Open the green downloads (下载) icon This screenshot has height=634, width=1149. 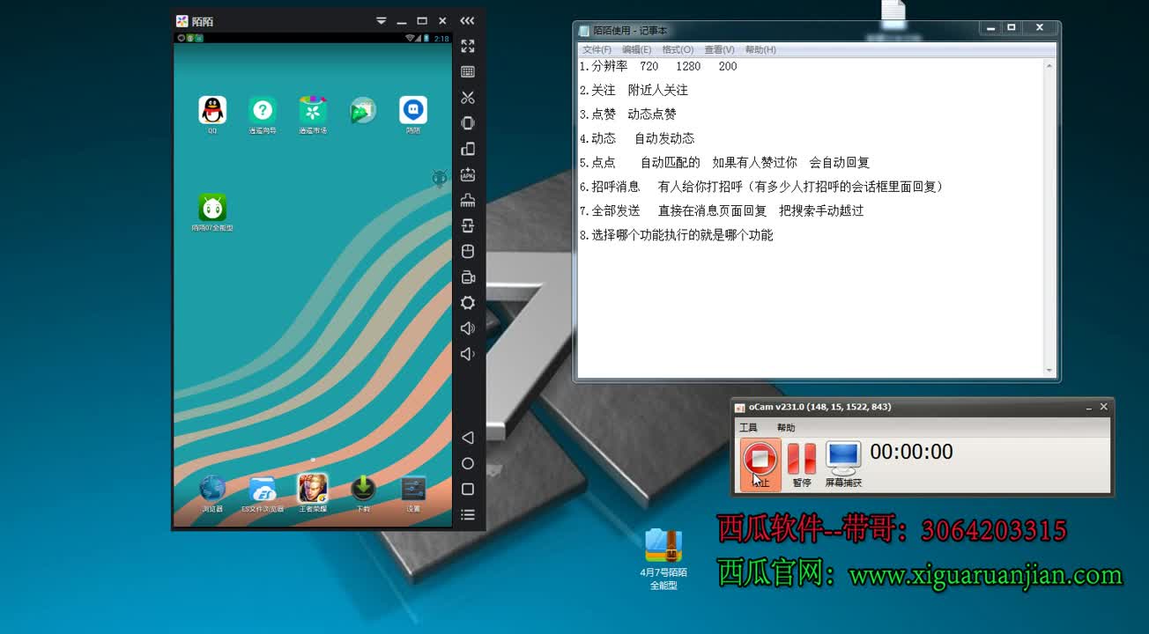tap(363, 488)
